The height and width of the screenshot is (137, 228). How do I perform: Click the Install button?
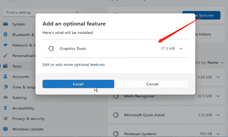(x=78, y=84)
